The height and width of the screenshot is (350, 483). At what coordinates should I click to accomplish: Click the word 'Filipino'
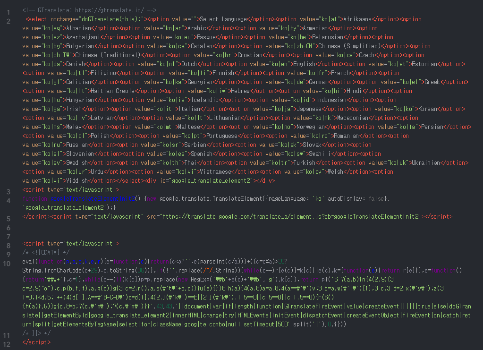[103, 73]
